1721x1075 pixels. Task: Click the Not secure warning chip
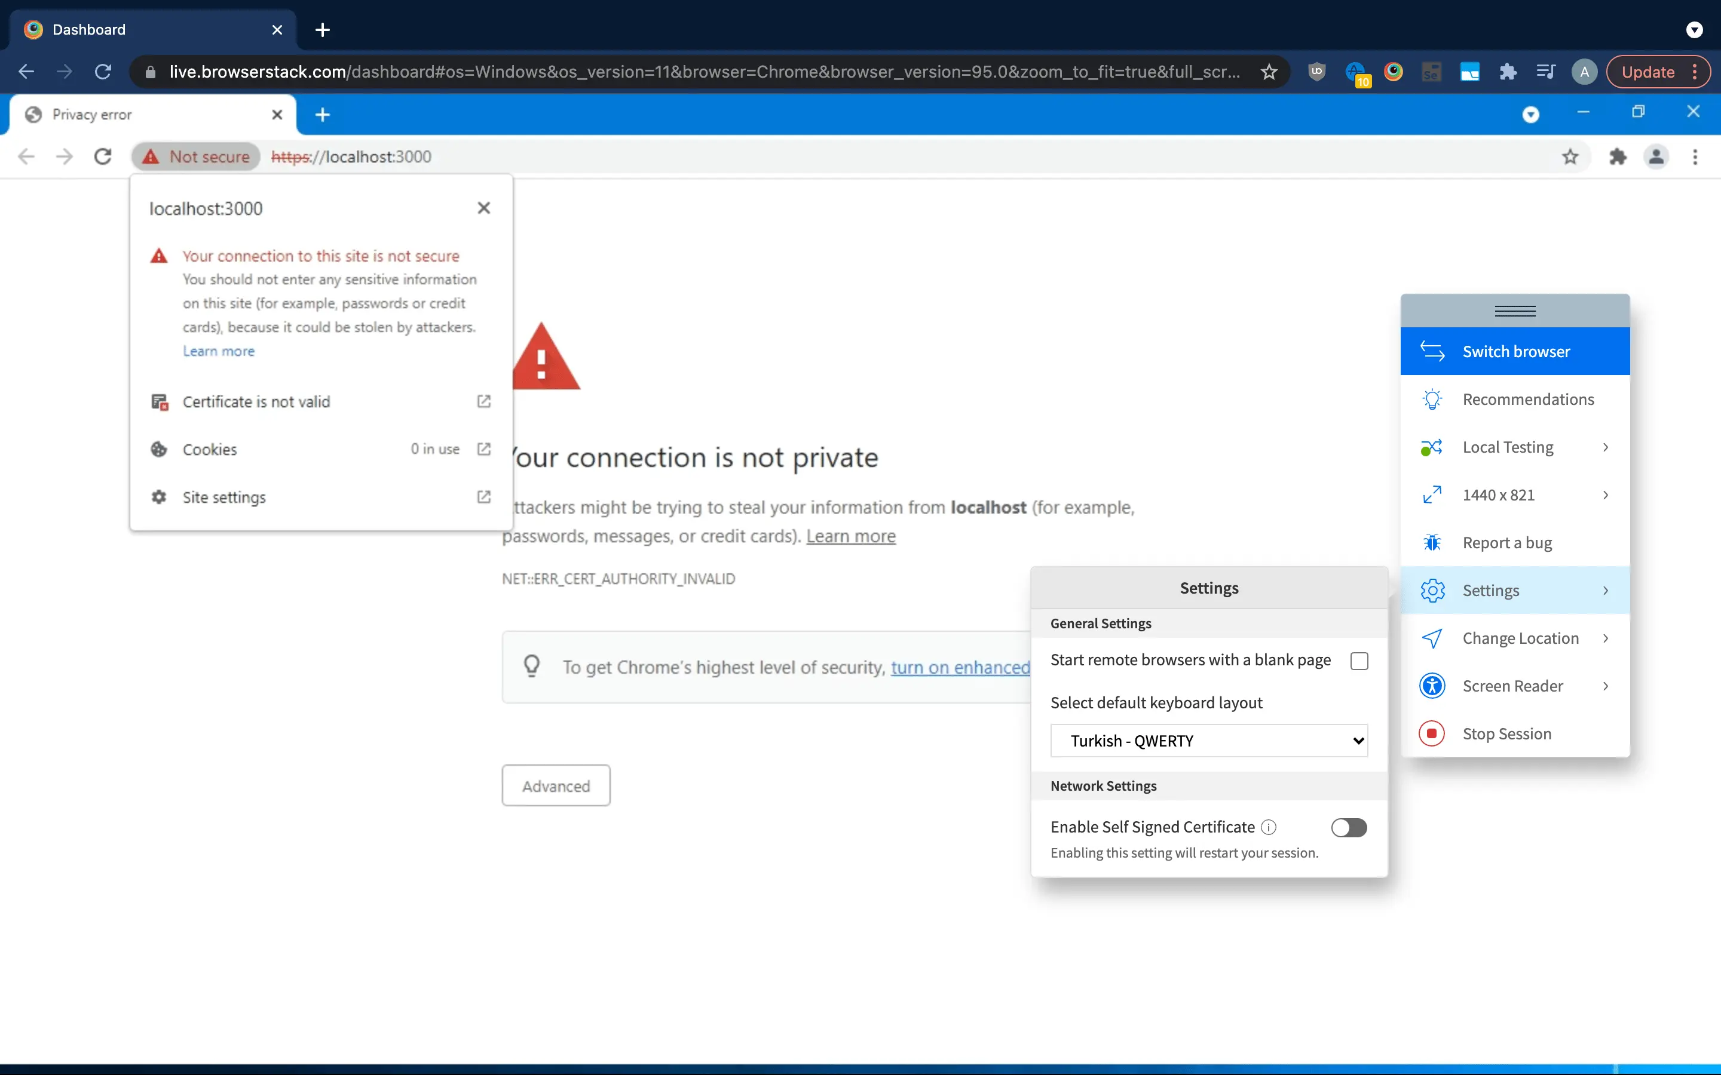coord(196,156)
